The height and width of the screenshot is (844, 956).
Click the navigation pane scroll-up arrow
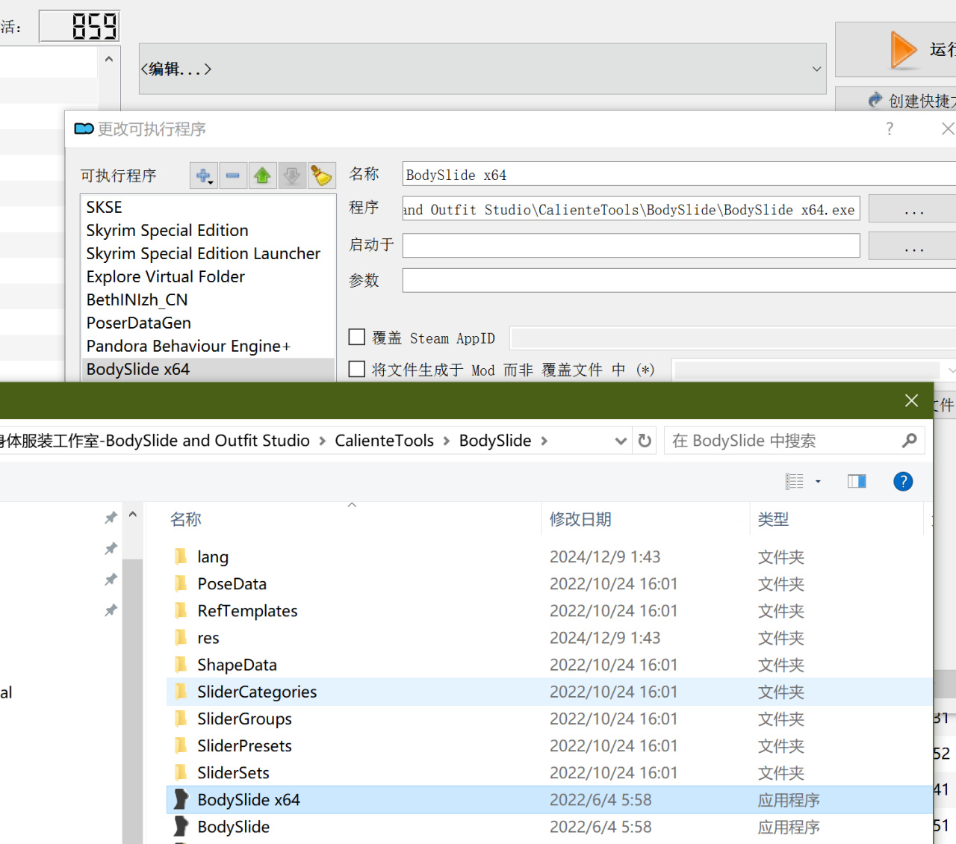(133, 515)
